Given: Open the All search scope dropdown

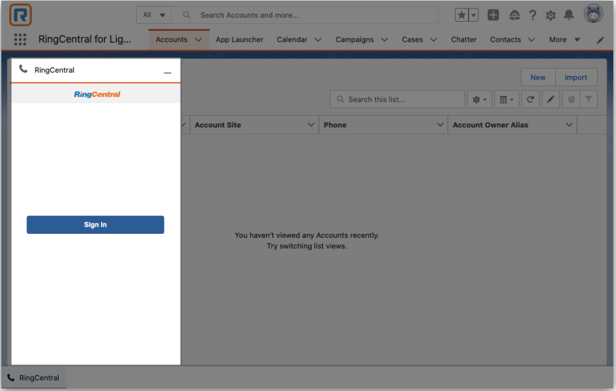Looking at the screenshot, I should pos(154,15).
